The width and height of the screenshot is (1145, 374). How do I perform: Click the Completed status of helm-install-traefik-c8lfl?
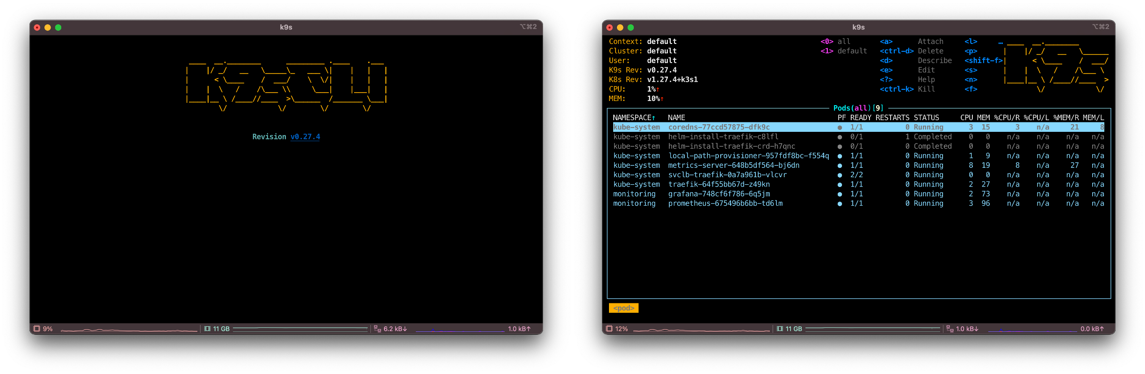tap(933, 137)
